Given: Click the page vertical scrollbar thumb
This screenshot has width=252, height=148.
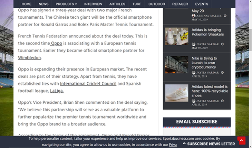Looking at the screenshot, I should pyautogui.click(x=250, y=40).
